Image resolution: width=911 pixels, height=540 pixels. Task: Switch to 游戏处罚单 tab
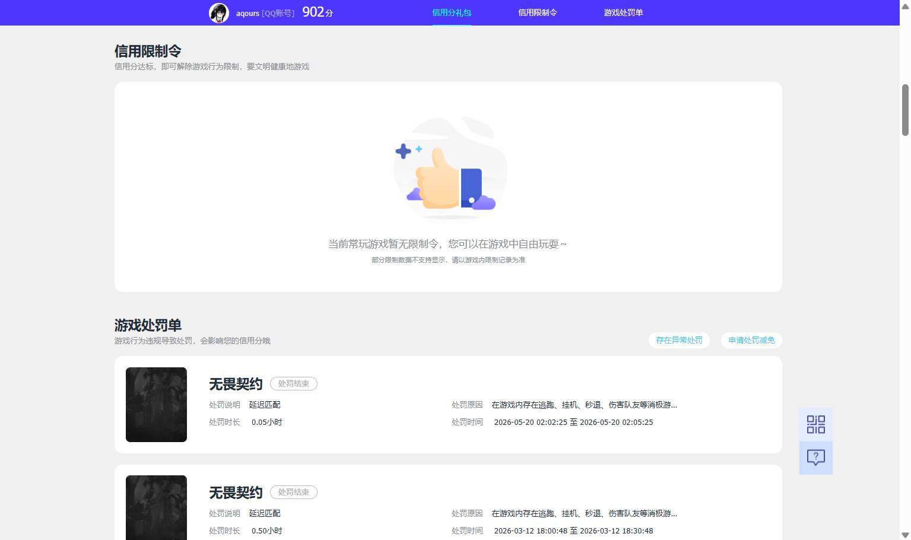pos(624,12)
